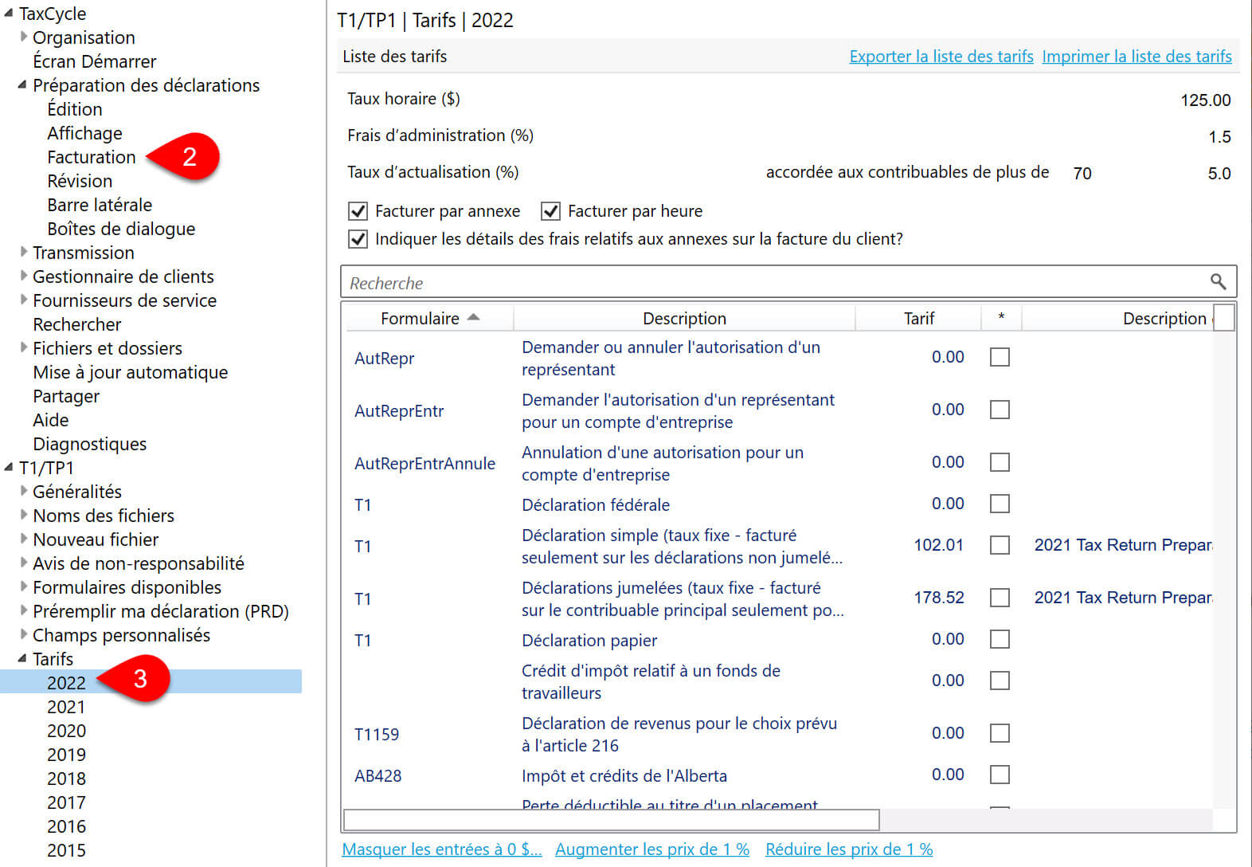Select the 2019 tarifs year

[x=66, y=755]
